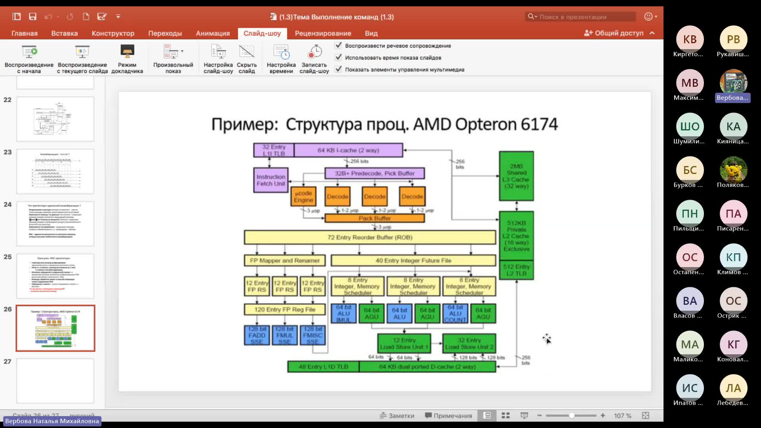Select participant ЛА Лебедев avatar
This screenshot has width=761, height=428.
(x=733, y=388)
